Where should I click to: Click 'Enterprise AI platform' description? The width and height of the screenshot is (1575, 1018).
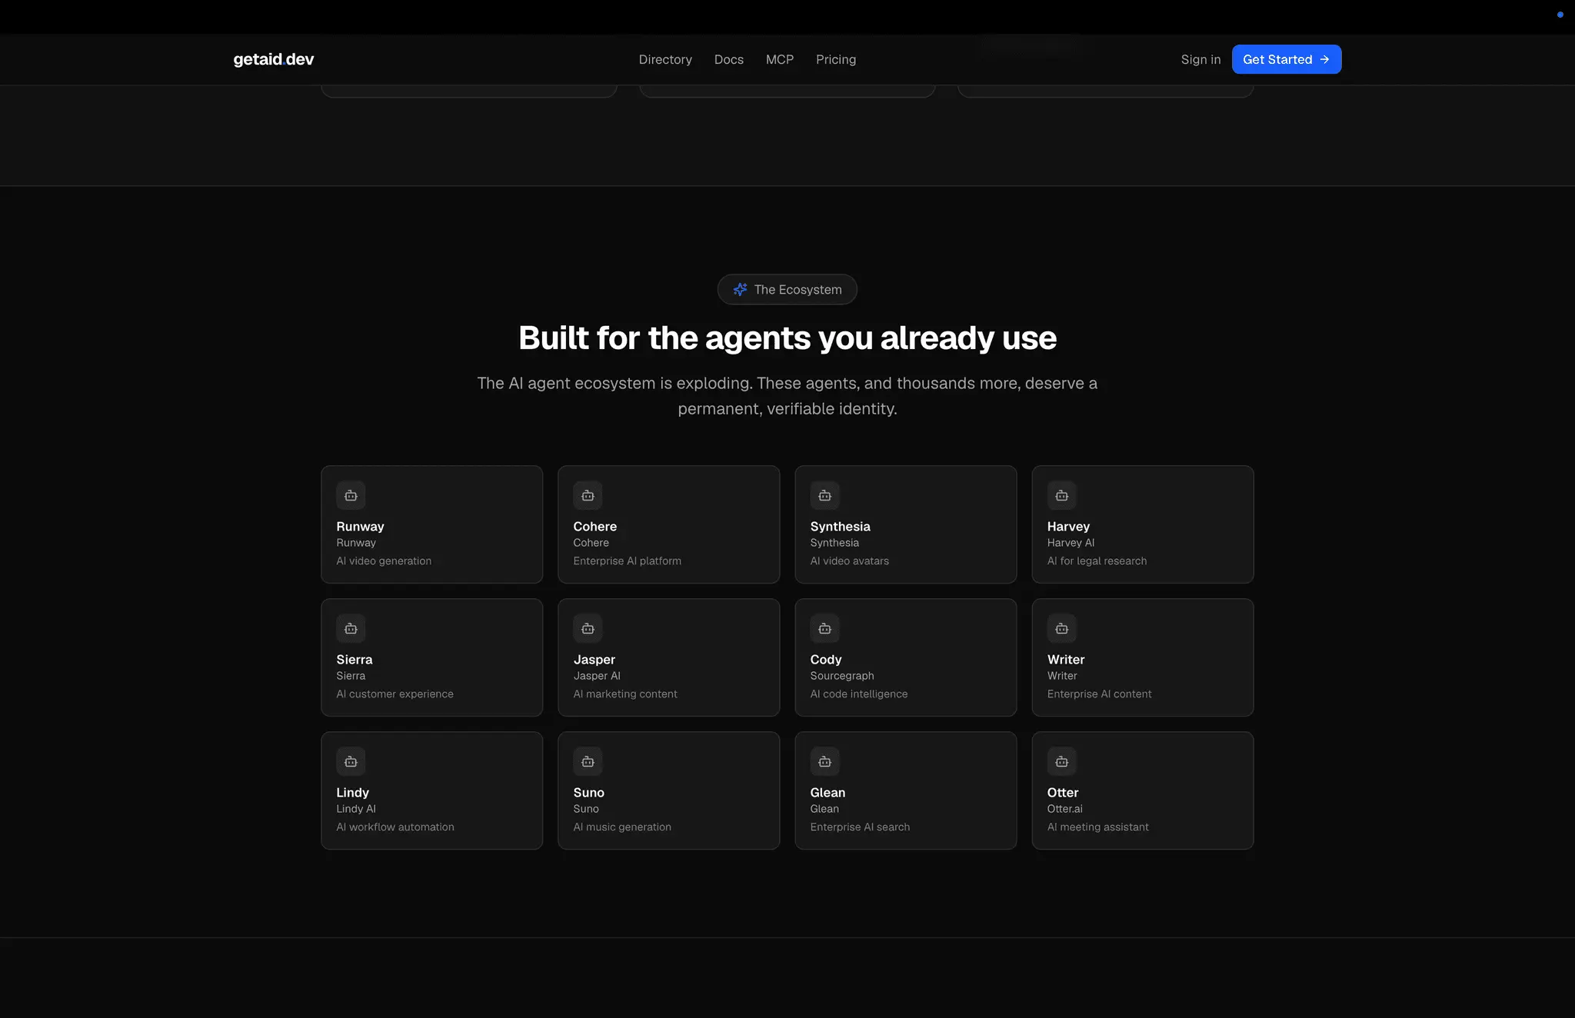(627, 561)
